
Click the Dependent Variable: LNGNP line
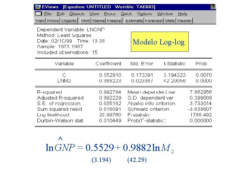(x=71, y=30)
